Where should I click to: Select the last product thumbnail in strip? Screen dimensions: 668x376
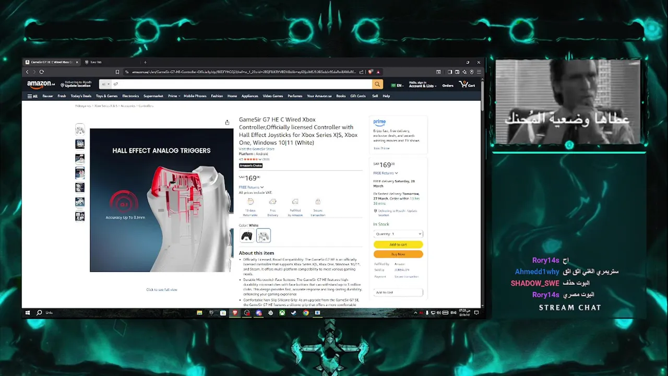[80, 216]
